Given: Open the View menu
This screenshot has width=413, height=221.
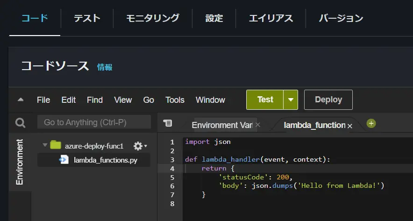Looking at the screenshot, I should click(123, 100).
